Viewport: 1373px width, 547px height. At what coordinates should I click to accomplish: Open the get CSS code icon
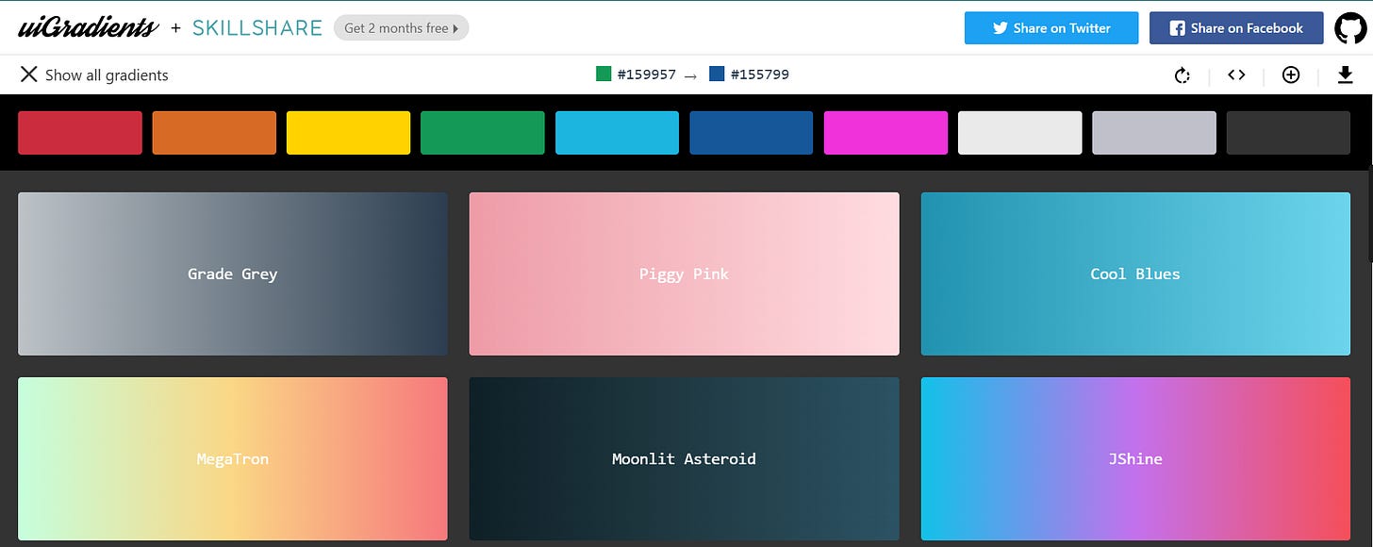[1236, 75]
